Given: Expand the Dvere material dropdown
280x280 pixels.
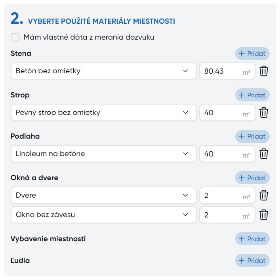Looking at the screenshot, I should (103, 195).
